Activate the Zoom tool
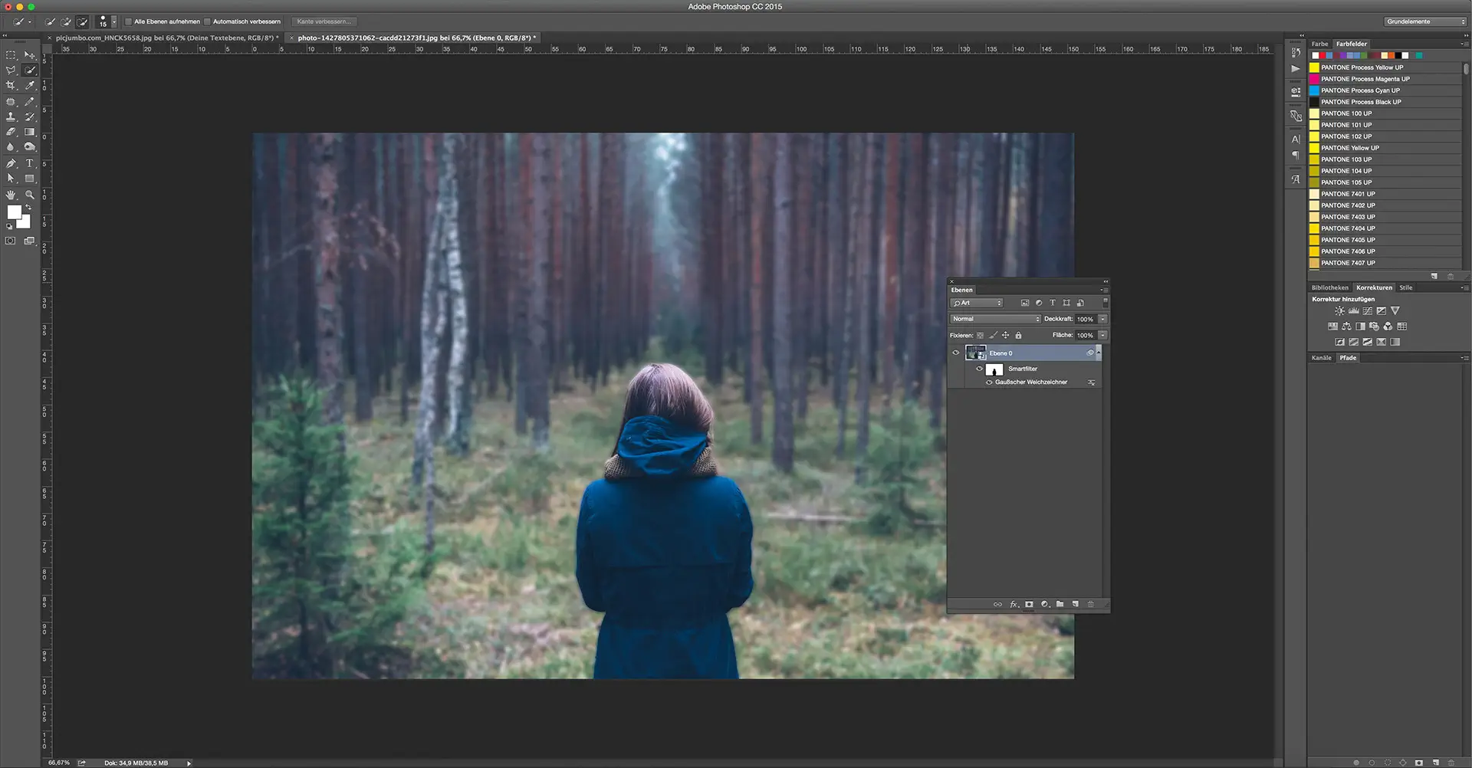This screenshot has height=768, width=1472. click(29, 194)
